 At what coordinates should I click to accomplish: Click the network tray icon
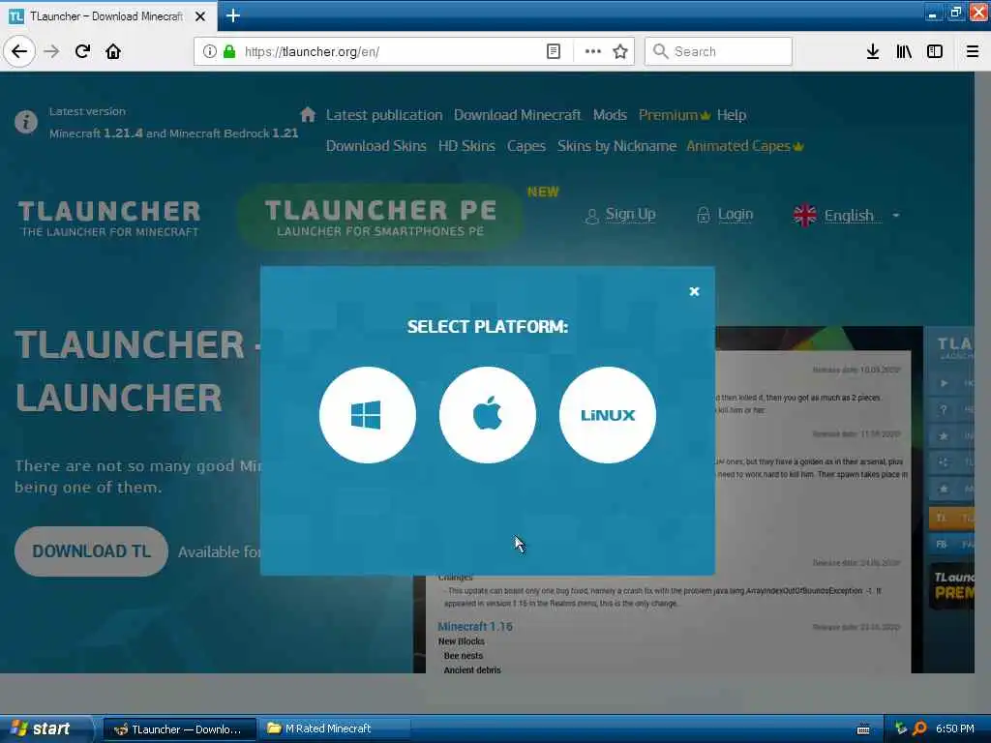pyautogui.click(x=901, y=728)
